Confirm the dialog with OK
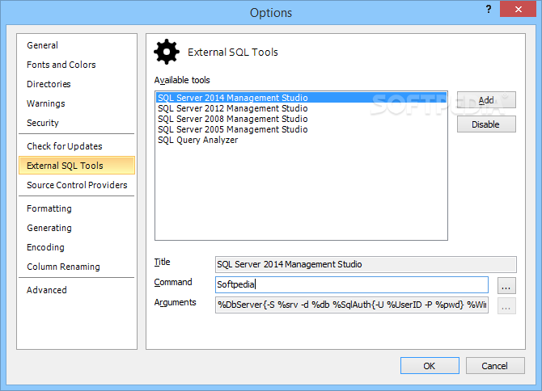This screenshot has width=542, height=391. [x=430, y=366]
